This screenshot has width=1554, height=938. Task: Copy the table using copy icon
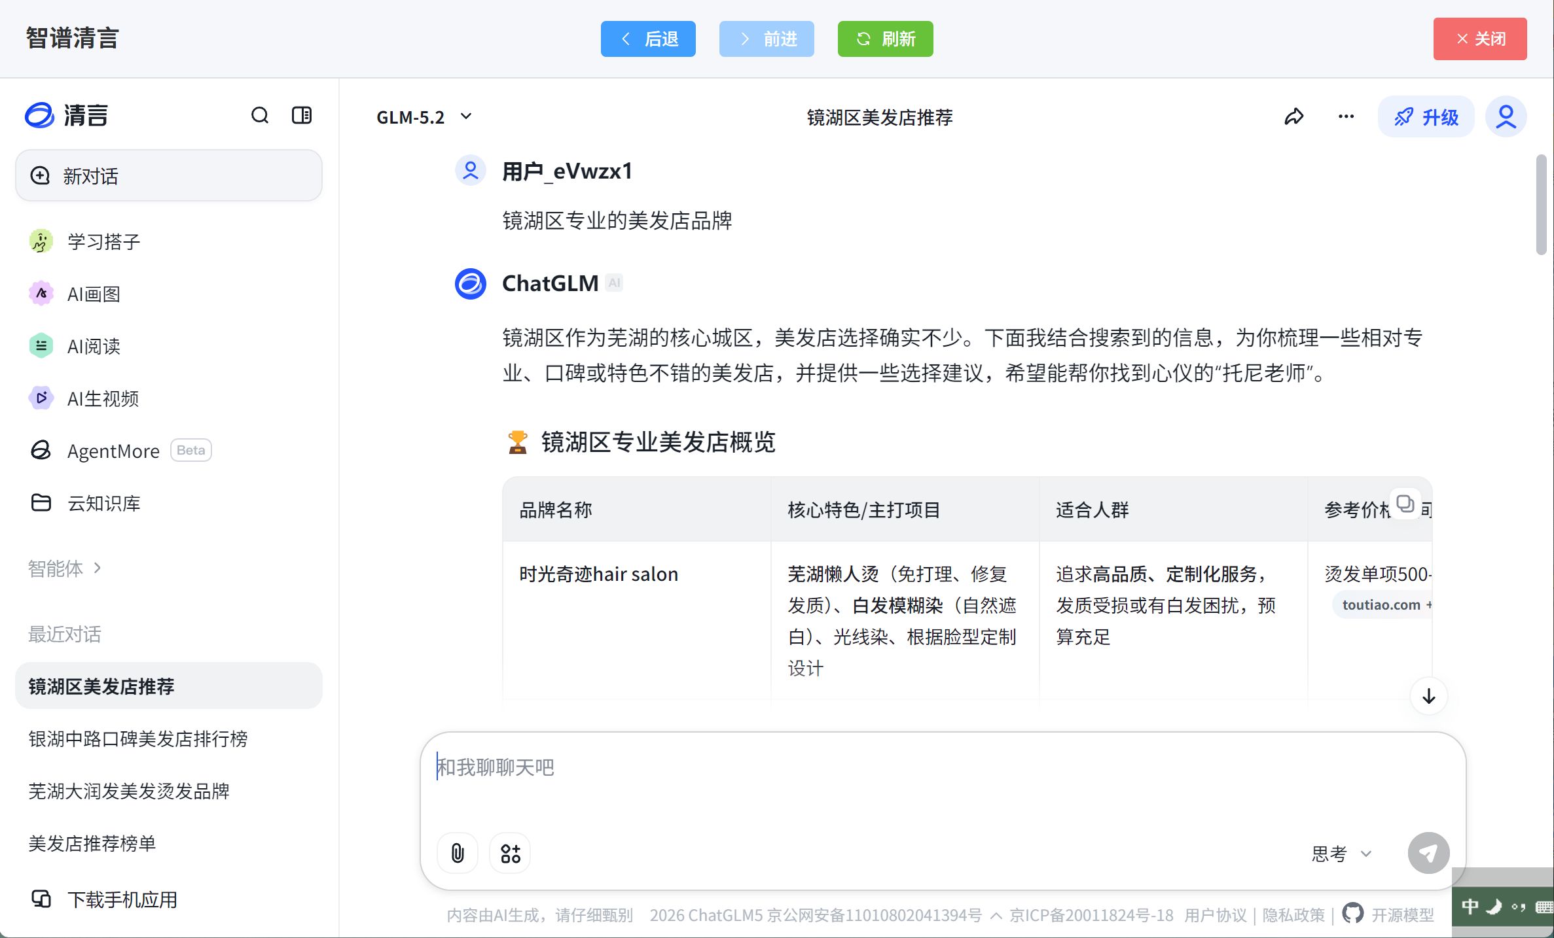[x=1405, y=504]
